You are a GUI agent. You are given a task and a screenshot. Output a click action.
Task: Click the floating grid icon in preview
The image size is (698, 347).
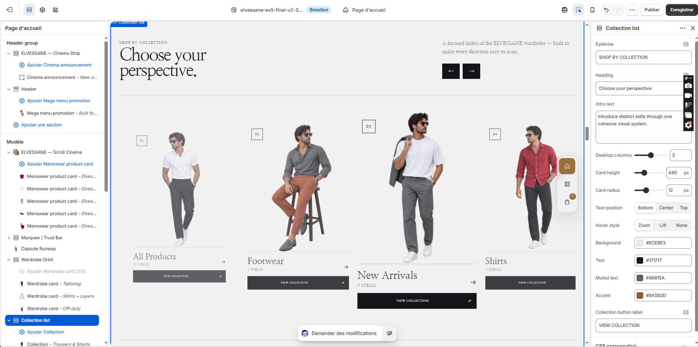click(x=567, y=184)
